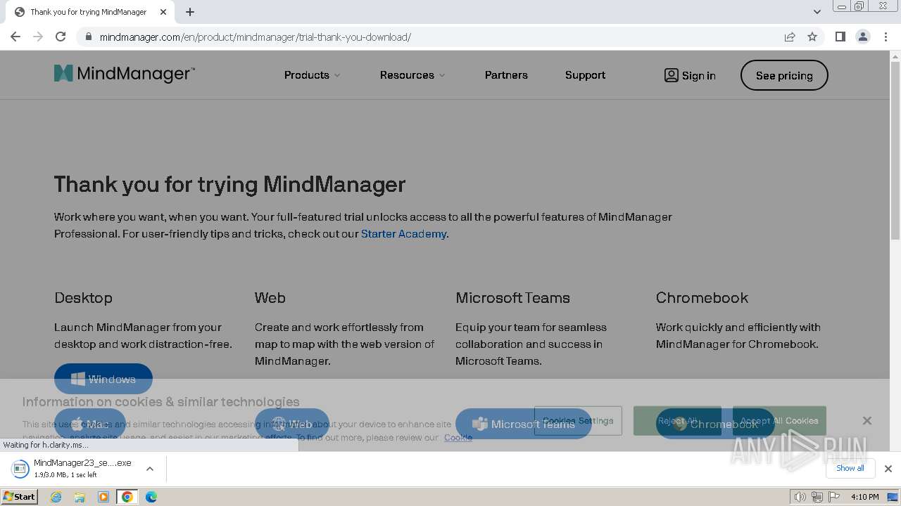
Task: Click Reject All cookies
Action: (x=677, y=421)
